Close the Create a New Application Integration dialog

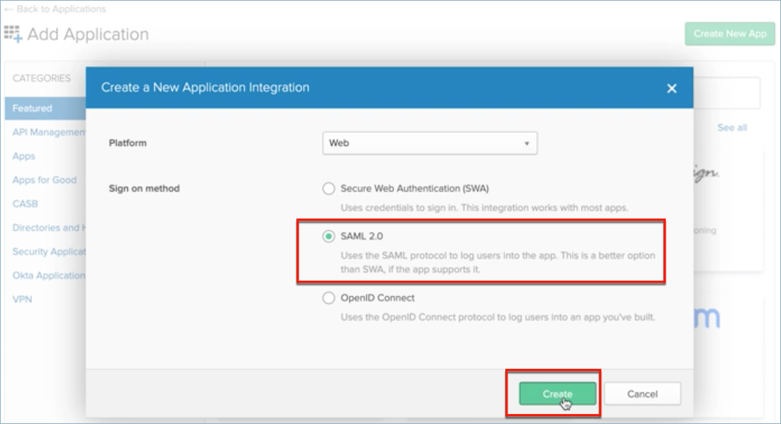click(x=672, y=89)
